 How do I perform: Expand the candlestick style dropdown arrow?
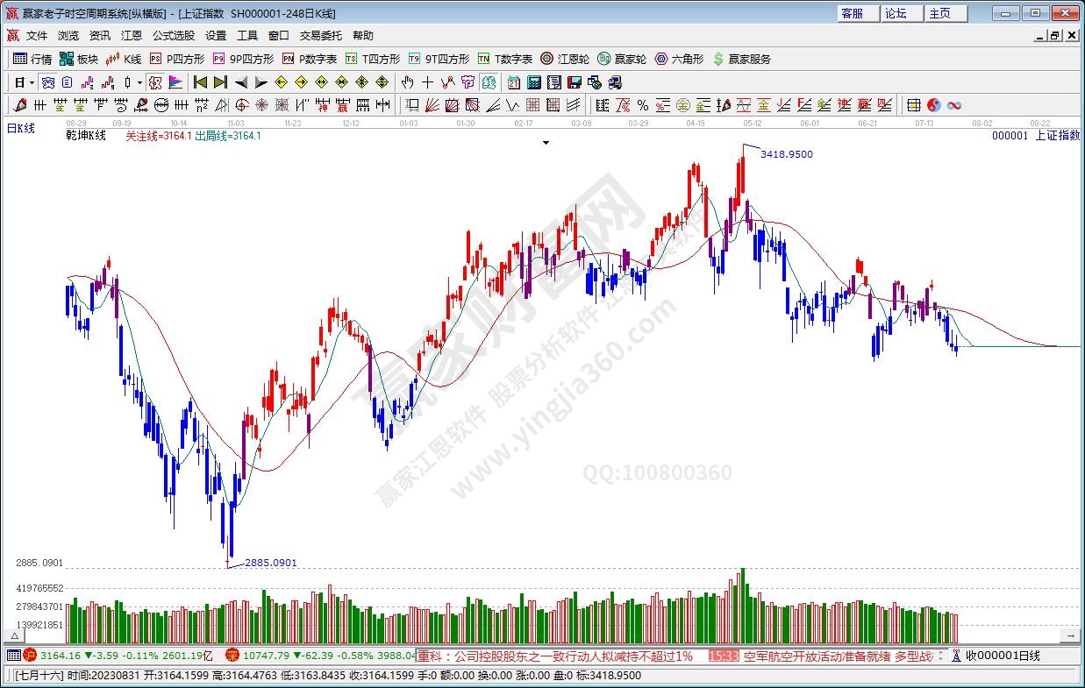point(139,82)
